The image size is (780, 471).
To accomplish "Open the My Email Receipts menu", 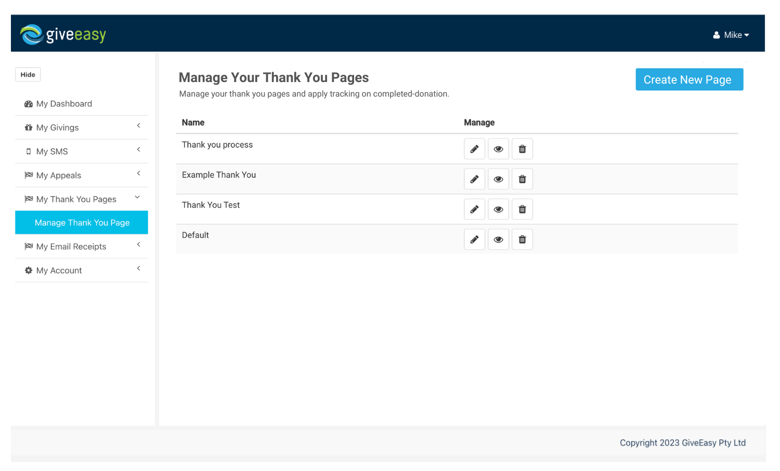I will pos(82,247).
